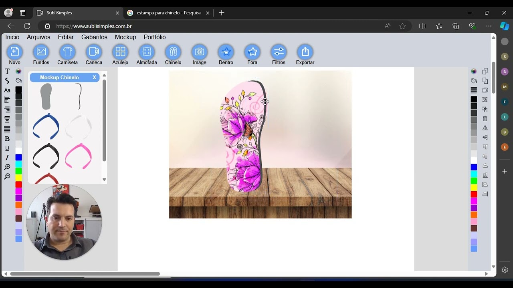Switch to the estampa para chinelo tab
Screen dimensions: 513x288
click(x=168, y=13)
